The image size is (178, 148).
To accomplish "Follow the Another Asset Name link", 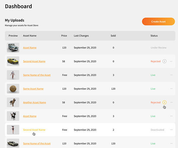I will tap(34, 102).
